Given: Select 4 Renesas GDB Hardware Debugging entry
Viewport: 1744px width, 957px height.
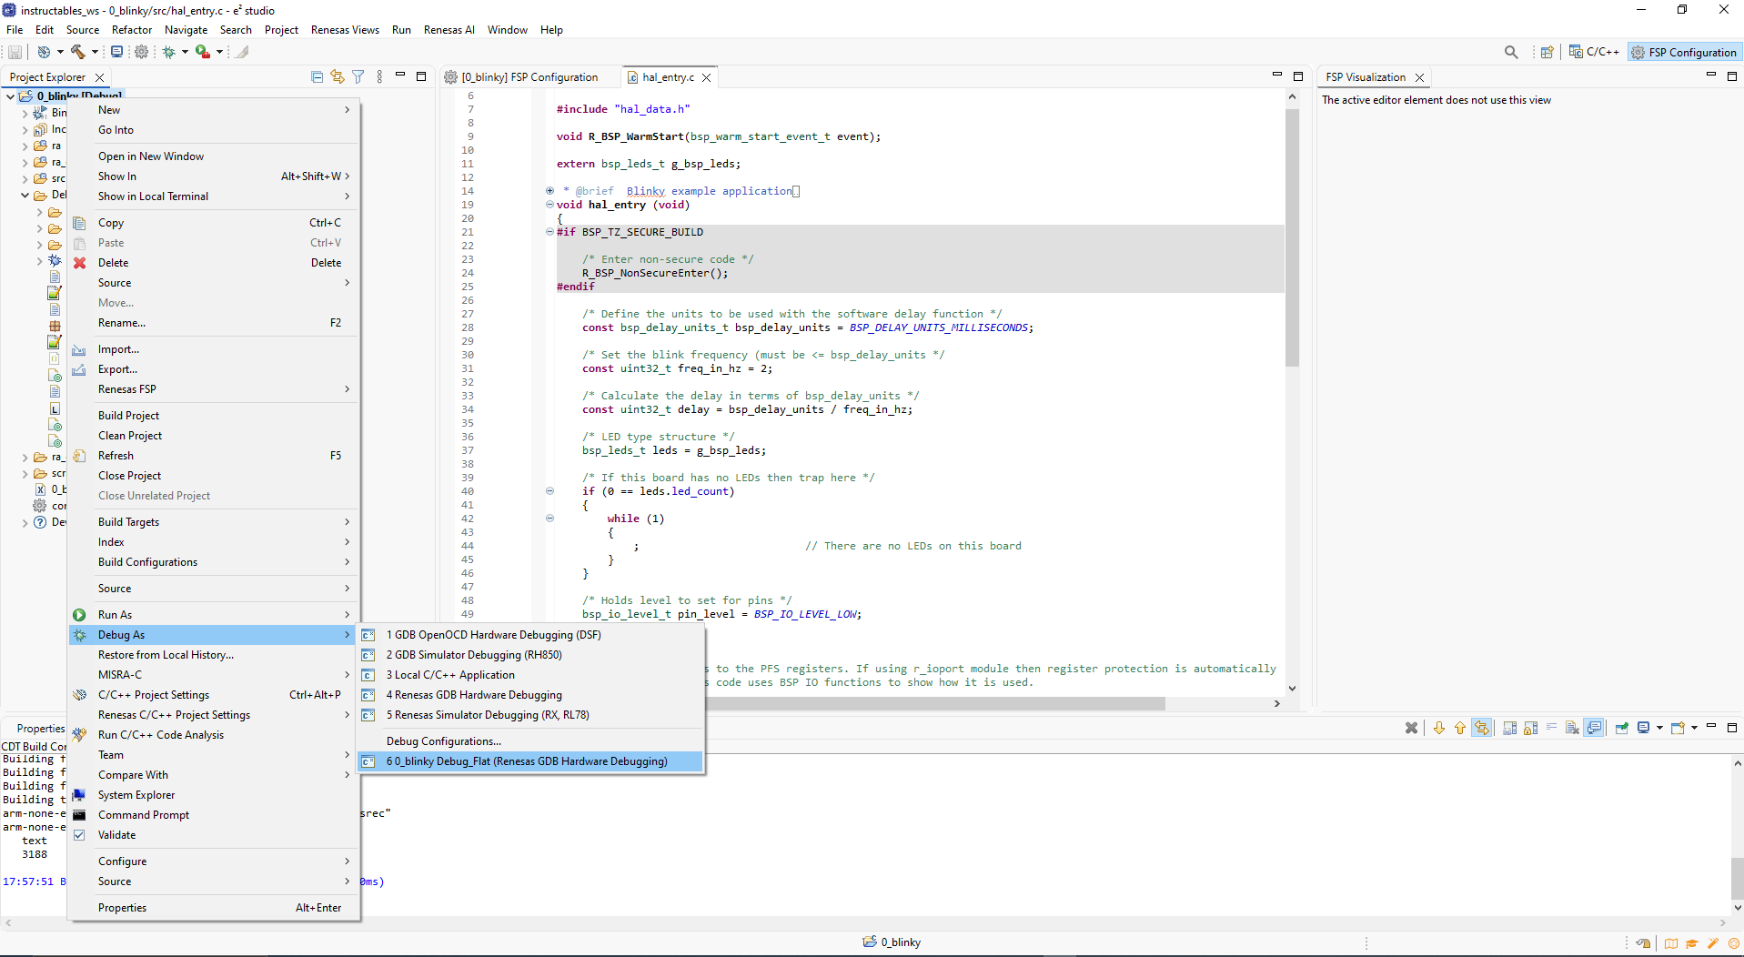Looking at the screenshot, I should (473, 695).
